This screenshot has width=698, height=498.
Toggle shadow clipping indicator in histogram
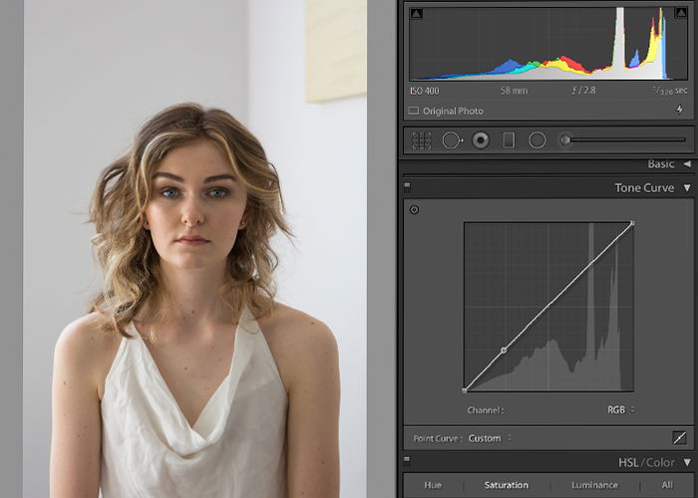[416, 13]
